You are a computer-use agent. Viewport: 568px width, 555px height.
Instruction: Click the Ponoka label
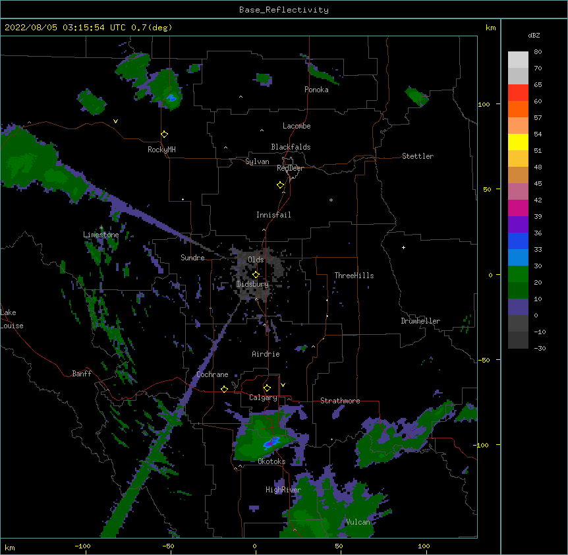coord(316,90)
